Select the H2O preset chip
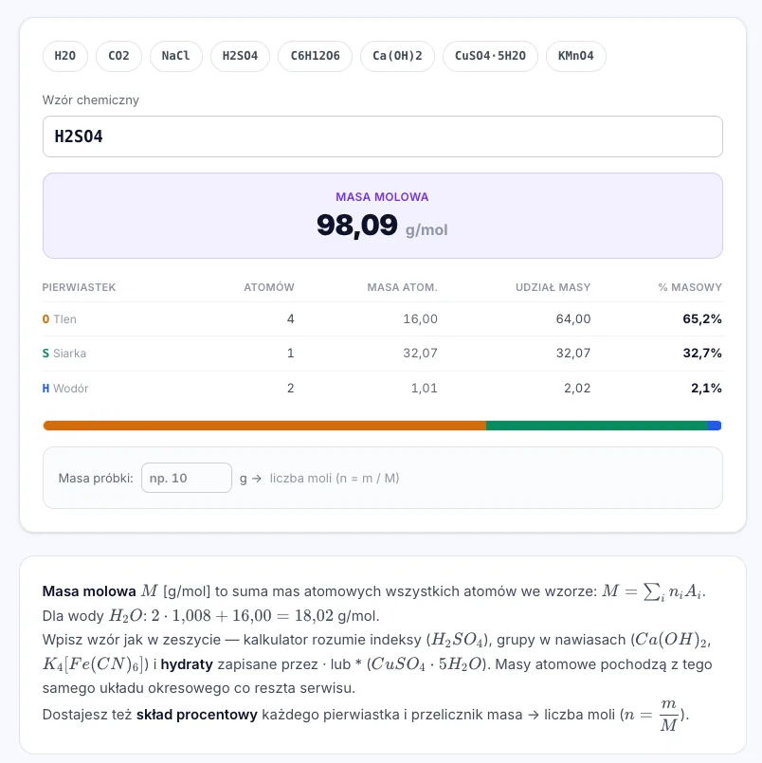This screenshot has height=763, width=762. 65,56
